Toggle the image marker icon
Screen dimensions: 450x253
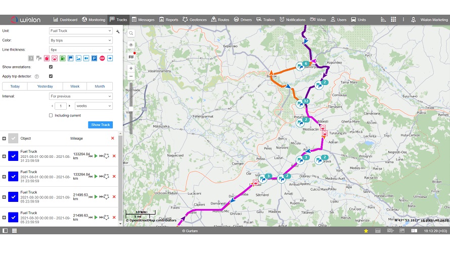click(78, 58)
